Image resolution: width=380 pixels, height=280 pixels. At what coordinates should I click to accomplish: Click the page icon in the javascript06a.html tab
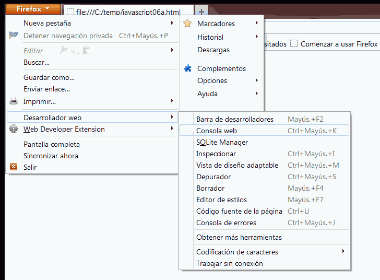70,11
